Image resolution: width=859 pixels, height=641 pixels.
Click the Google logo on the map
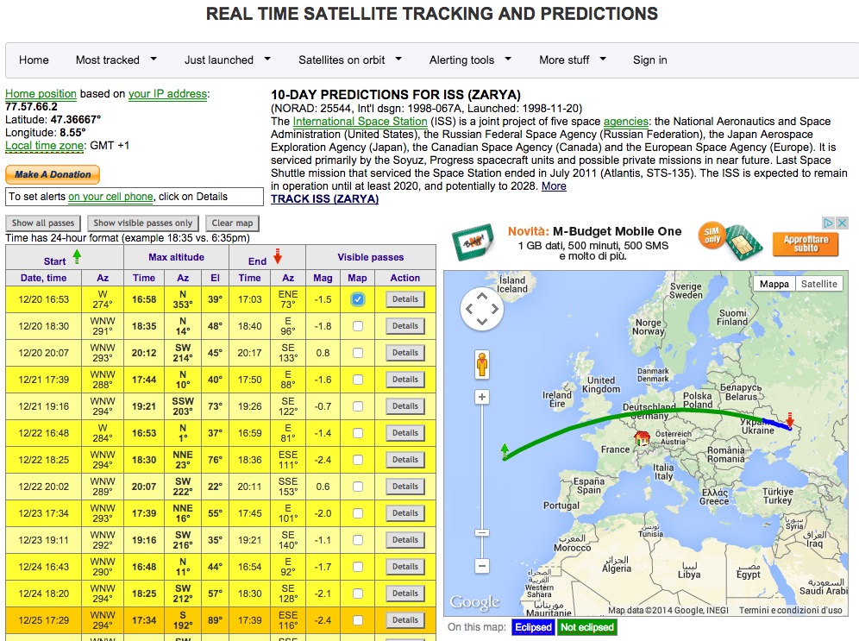474,603
